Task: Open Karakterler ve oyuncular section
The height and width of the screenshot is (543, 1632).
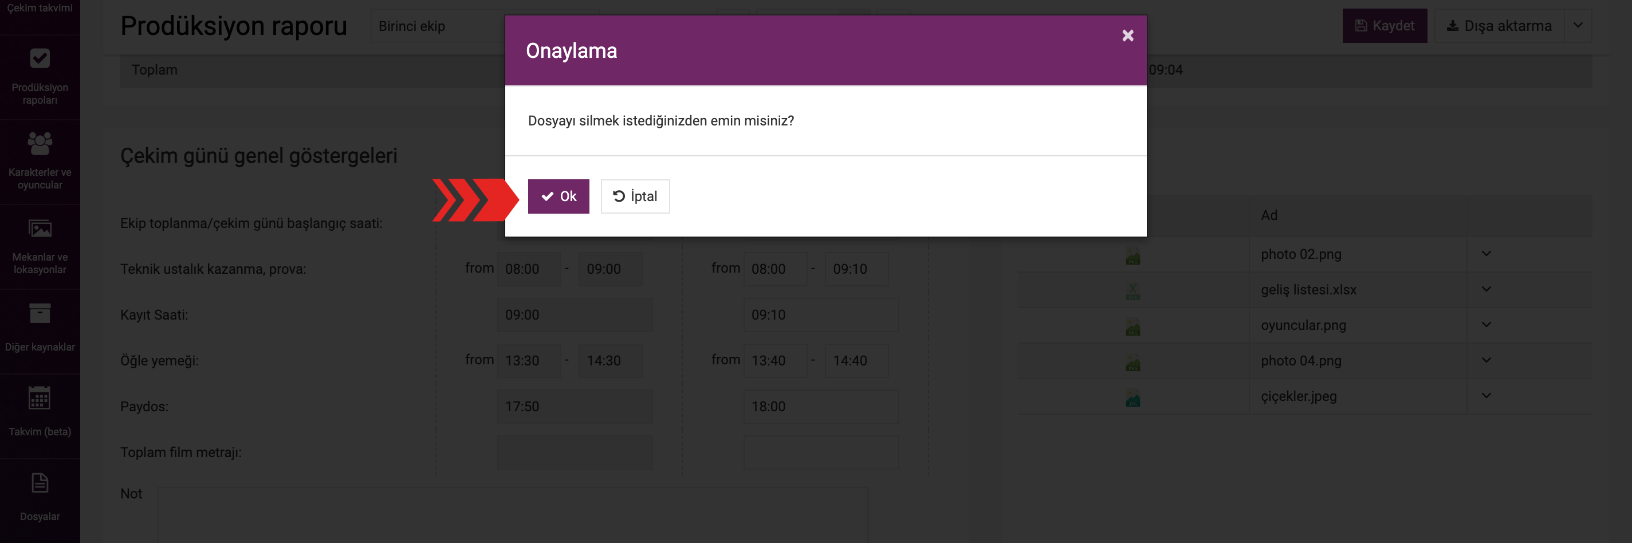Action: click(40, 162)
